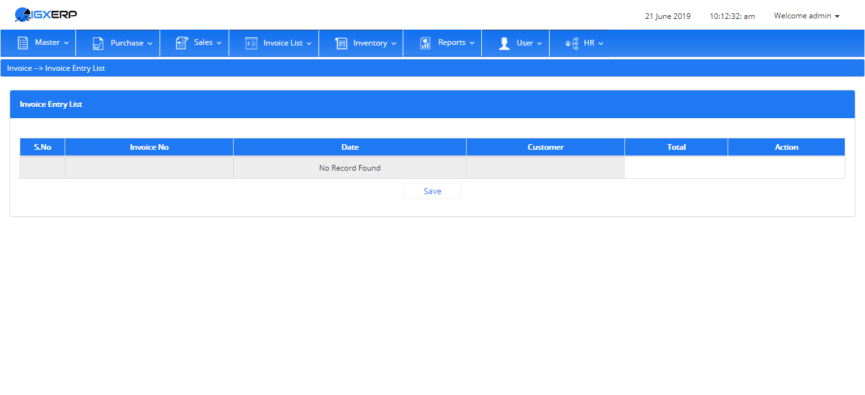Click the Customer column header
This screenshot has height=395, width=865.
pyautogui.click(x=546, y=147)
